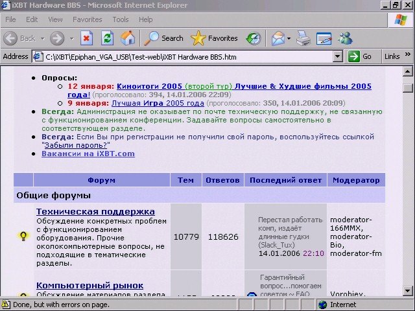
Task: Click the IE icon in the title bar
Action: click(x=5, y=5)
